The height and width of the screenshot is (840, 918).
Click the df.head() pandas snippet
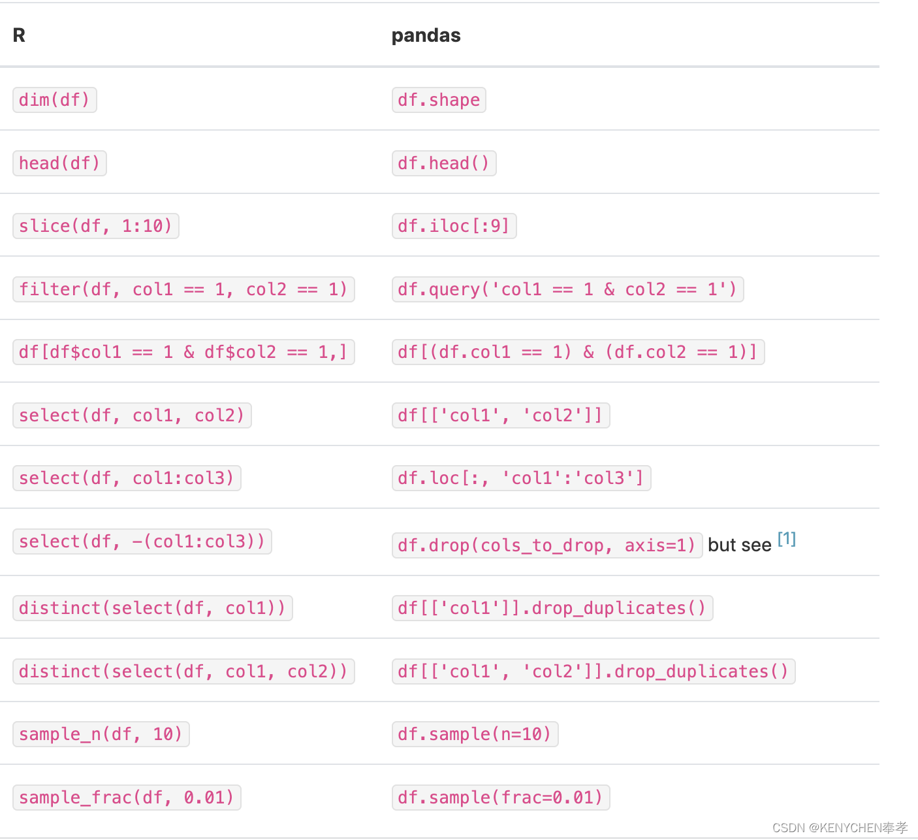coord(444,163)
